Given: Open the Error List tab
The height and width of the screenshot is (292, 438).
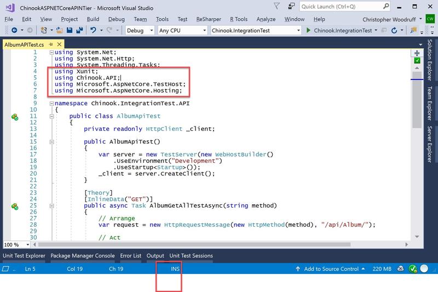Looking at the screenshot, I should [131, 256].
